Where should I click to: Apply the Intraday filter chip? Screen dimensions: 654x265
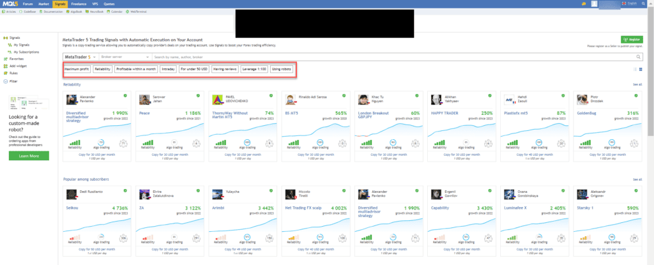169,69
